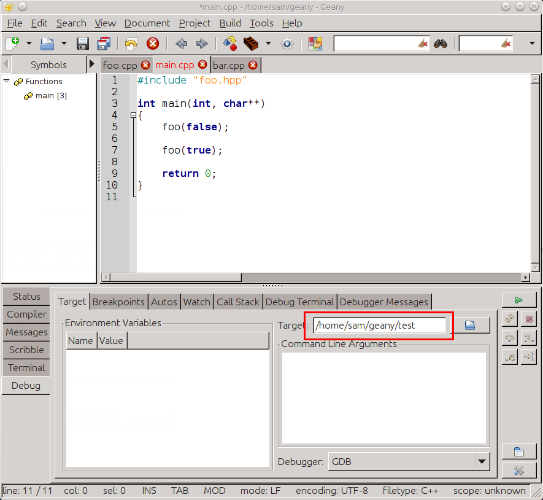This screenshot has width=543, height=500.
Task: Switch to the Compiler panel tab
Action: coord(26,314)
